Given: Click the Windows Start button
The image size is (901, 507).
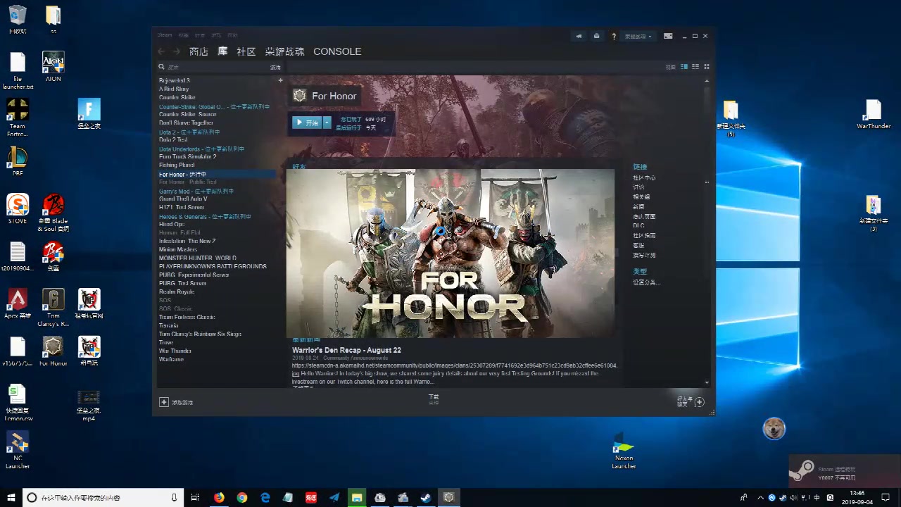Looking at the screenshot, I should tap(11, 497).
